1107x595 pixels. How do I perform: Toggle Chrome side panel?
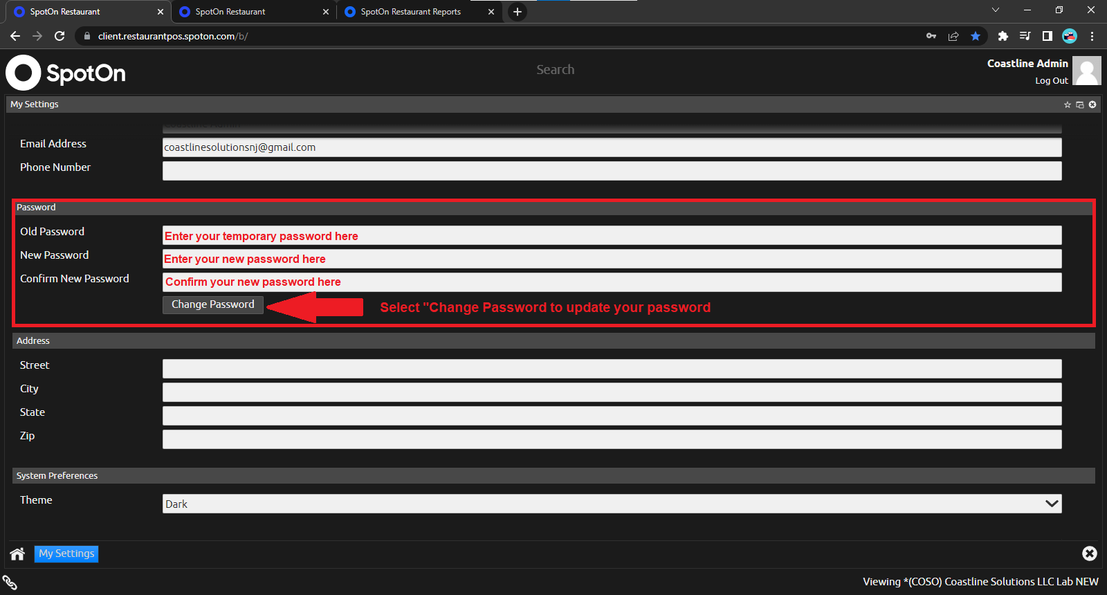coord(1047,36)
